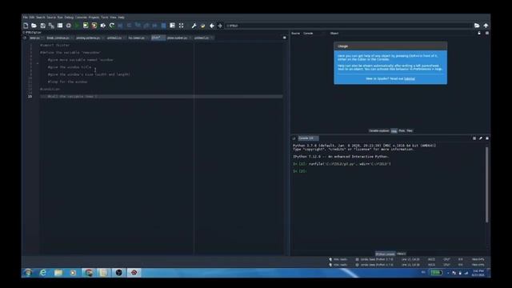
Task: Maximize the current pane
Action: click(x=173, y=26)
